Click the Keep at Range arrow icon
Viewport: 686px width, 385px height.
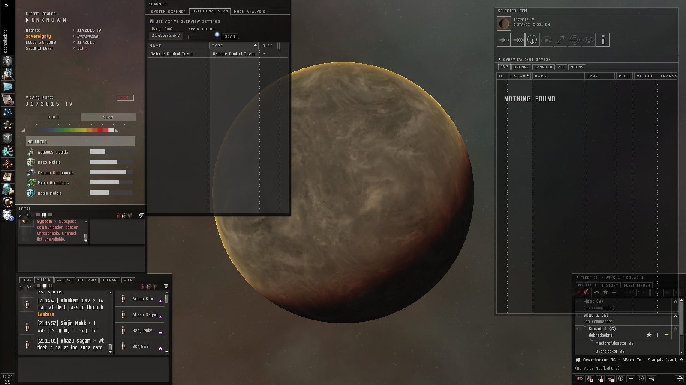pyautogui.click(x=560, y=40)
